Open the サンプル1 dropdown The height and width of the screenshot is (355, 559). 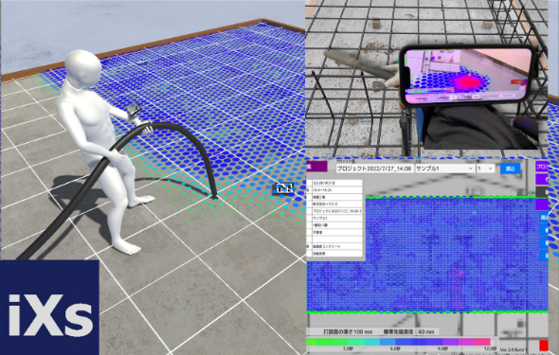pyautogui.click(x=444, y=169)
